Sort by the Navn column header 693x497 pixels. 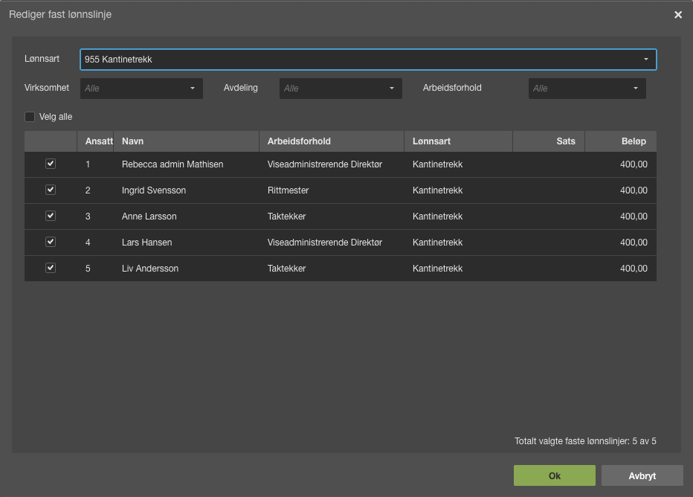click(x=186, y=141)
